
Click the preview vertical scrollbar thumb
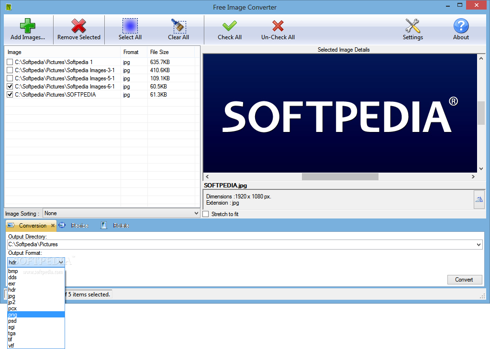[x=481, y=113]
